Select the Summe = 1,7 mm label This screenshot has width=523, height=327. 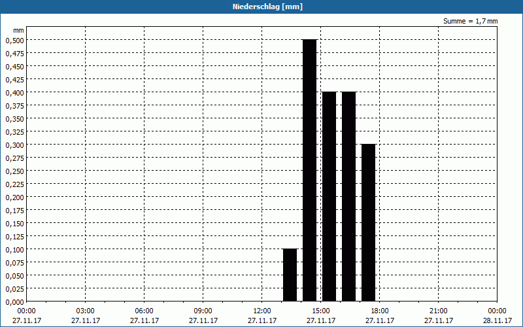point(470,21)
